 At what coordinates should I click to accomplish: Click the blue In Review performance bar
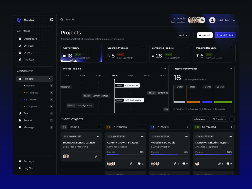[x=207, y=102]
